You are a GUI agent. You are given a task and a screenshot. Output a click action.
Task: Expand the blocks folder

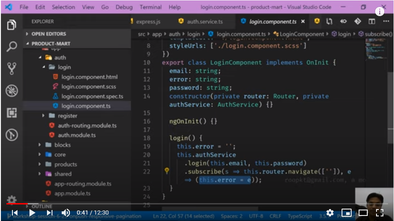tap(40, 145)
